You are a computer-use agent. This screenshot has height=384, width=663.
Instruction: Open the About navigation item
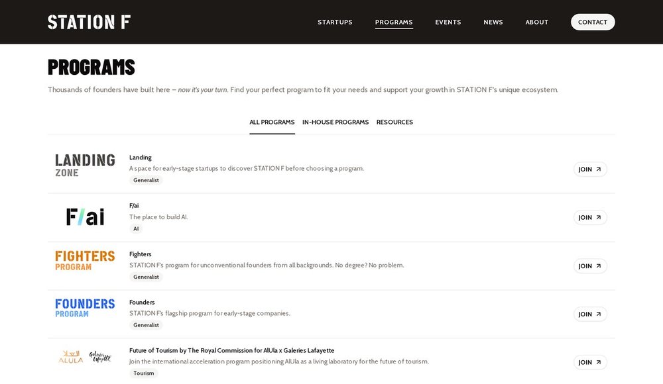537,22
